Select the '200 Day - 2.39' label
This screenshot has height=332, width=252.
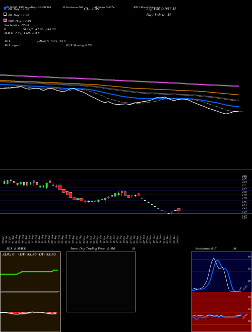[20, 21]
